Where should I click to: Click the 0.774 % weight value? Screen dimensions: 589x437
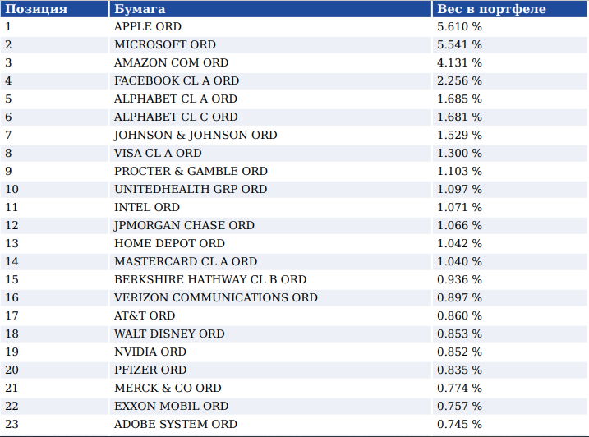[x=459, y=388]
